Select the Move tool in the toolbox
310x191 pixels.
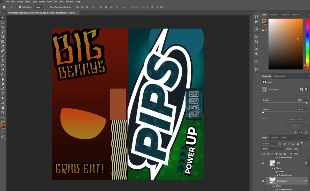pyautogui.click(x=3, y=18)
